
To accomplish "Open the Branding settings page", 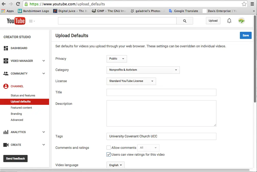I will (x=16, y=114).
